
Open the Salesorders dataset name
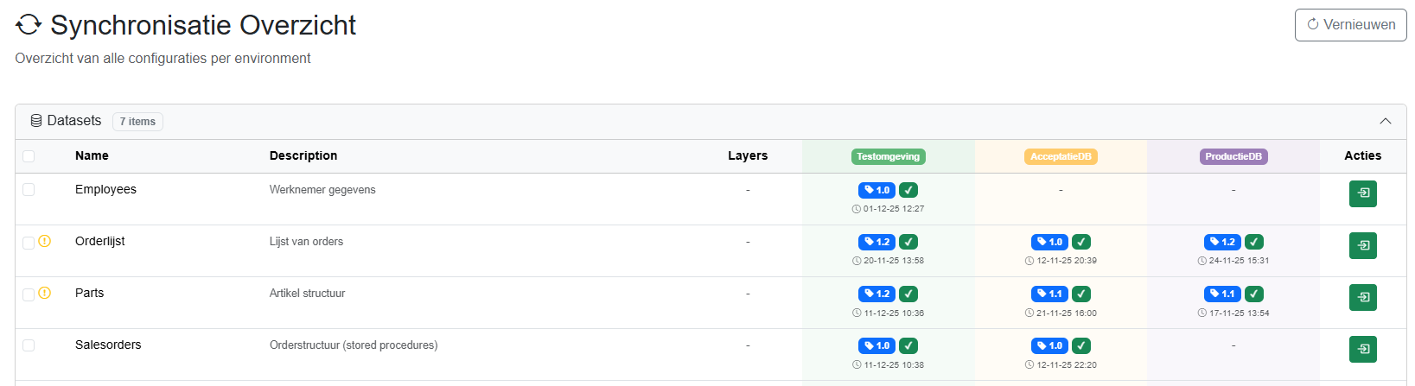(x=108, y=345)
